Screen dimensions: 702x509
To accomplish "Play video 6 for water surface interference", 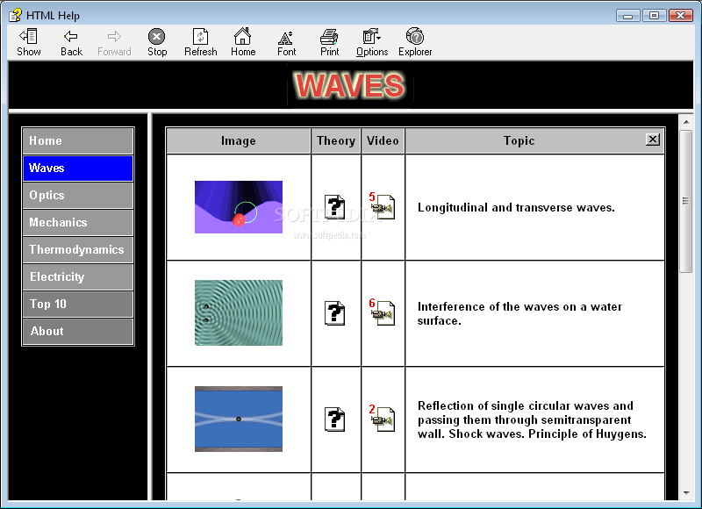I will (x=383, y=312).
